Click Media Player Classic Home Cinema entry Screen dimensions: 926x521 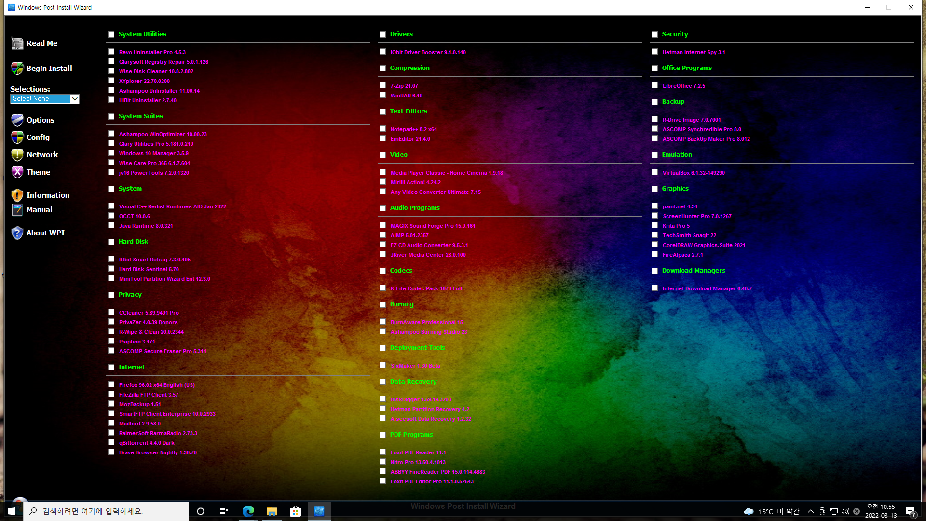(447, 173)
